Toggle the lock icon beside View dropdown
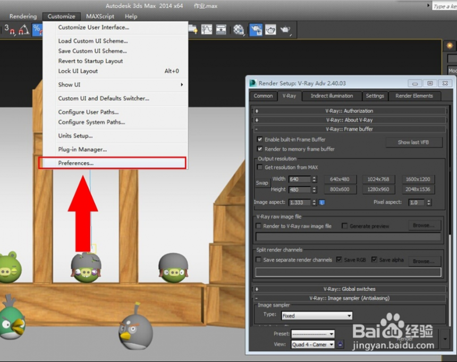Image resolution: width=457 pixels, height=362 pixels. point(340,344)
